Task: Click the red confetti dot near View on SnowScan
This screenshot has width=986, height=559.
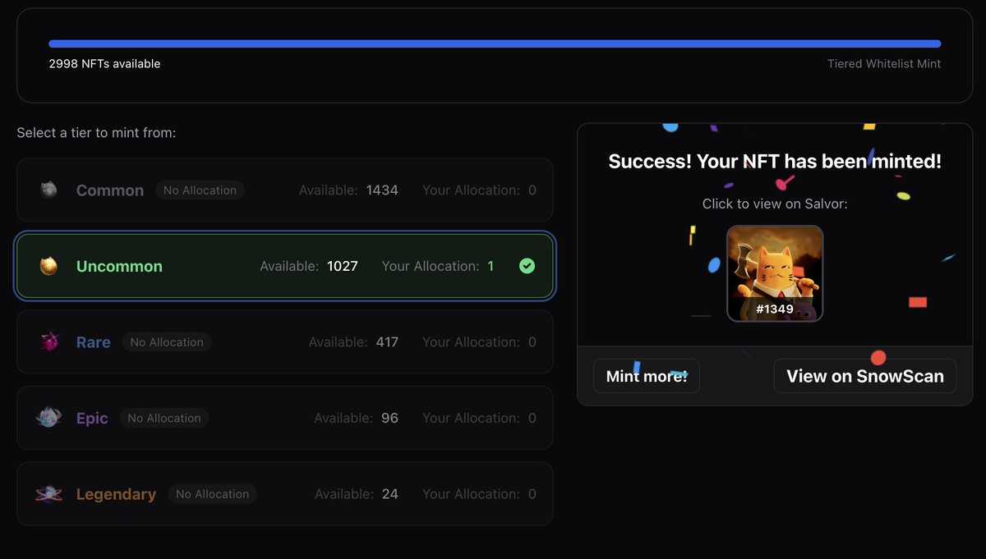Action: tap(878, 358)
